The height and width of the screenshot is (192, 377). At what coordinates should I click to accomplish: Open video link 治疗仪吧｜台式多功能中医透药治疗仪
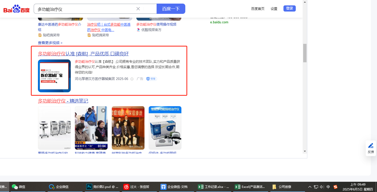[x=109, y=27]
